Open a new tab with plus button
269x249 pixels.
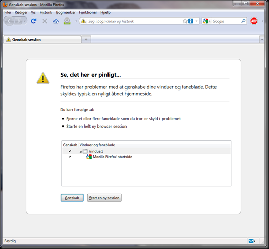point(86,40)
